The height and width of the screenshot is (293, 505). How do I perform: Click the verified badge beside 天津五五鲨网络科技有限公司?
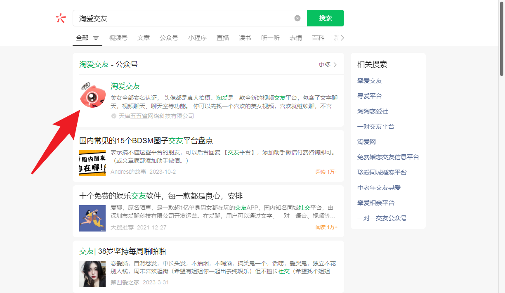[x=114, y=116]
